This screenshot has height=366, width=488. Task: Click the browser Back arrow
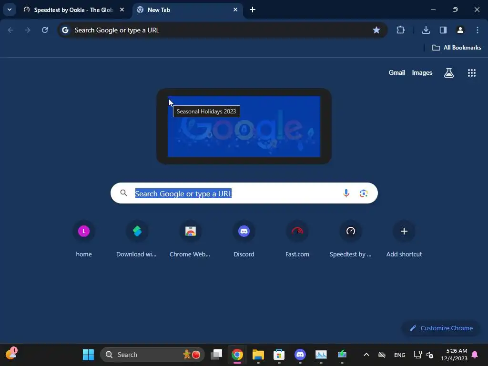pyautogui.click(x=10, y=30)
